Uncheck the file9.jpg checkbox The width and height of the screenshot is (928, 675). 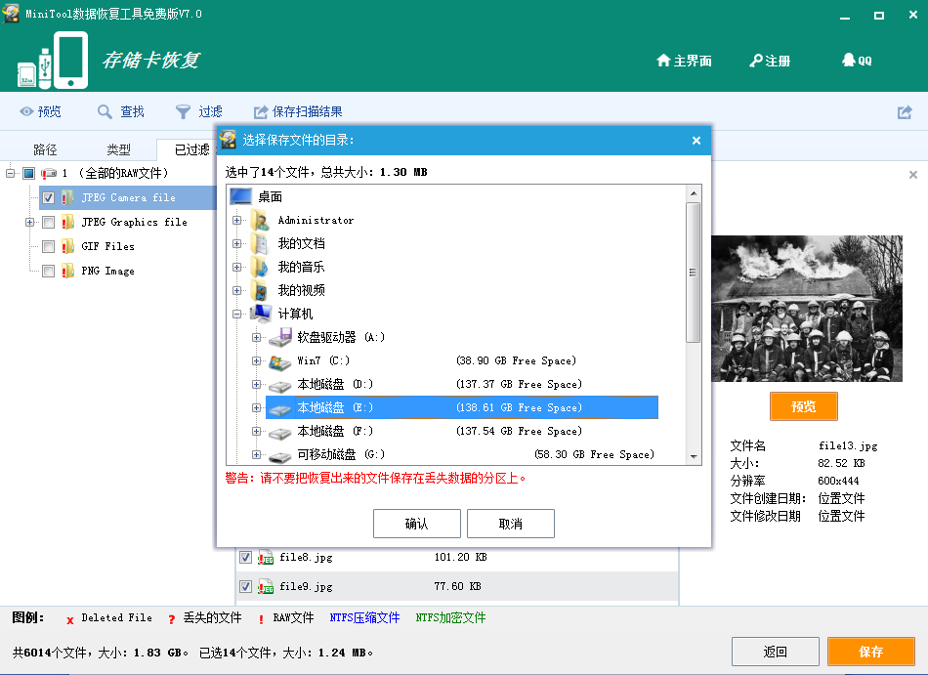click(245, 586)
